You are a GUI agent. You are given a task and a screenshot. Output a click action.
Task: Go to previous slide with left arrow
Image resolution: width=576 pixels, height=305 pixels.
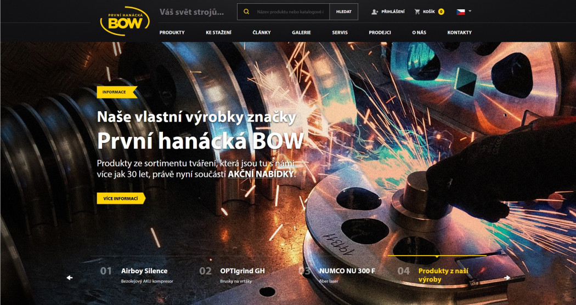70,278
